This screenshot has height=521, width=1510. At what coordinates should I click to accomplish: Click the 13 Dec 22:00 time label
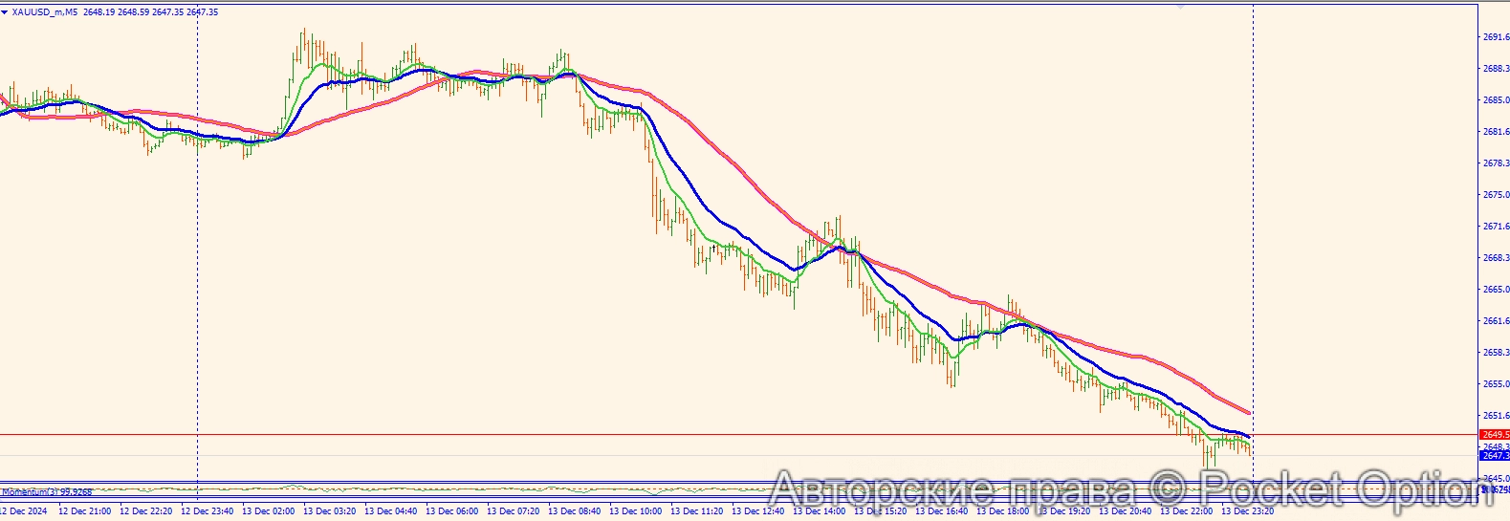[1186, 511]
